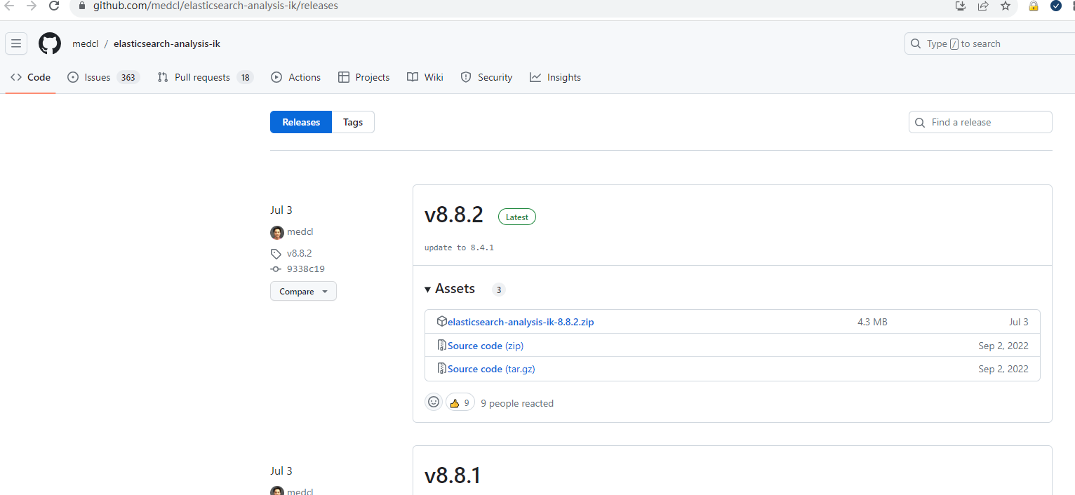
Task: Click the commit icon beside 9338c19
Action: (276, 269)
